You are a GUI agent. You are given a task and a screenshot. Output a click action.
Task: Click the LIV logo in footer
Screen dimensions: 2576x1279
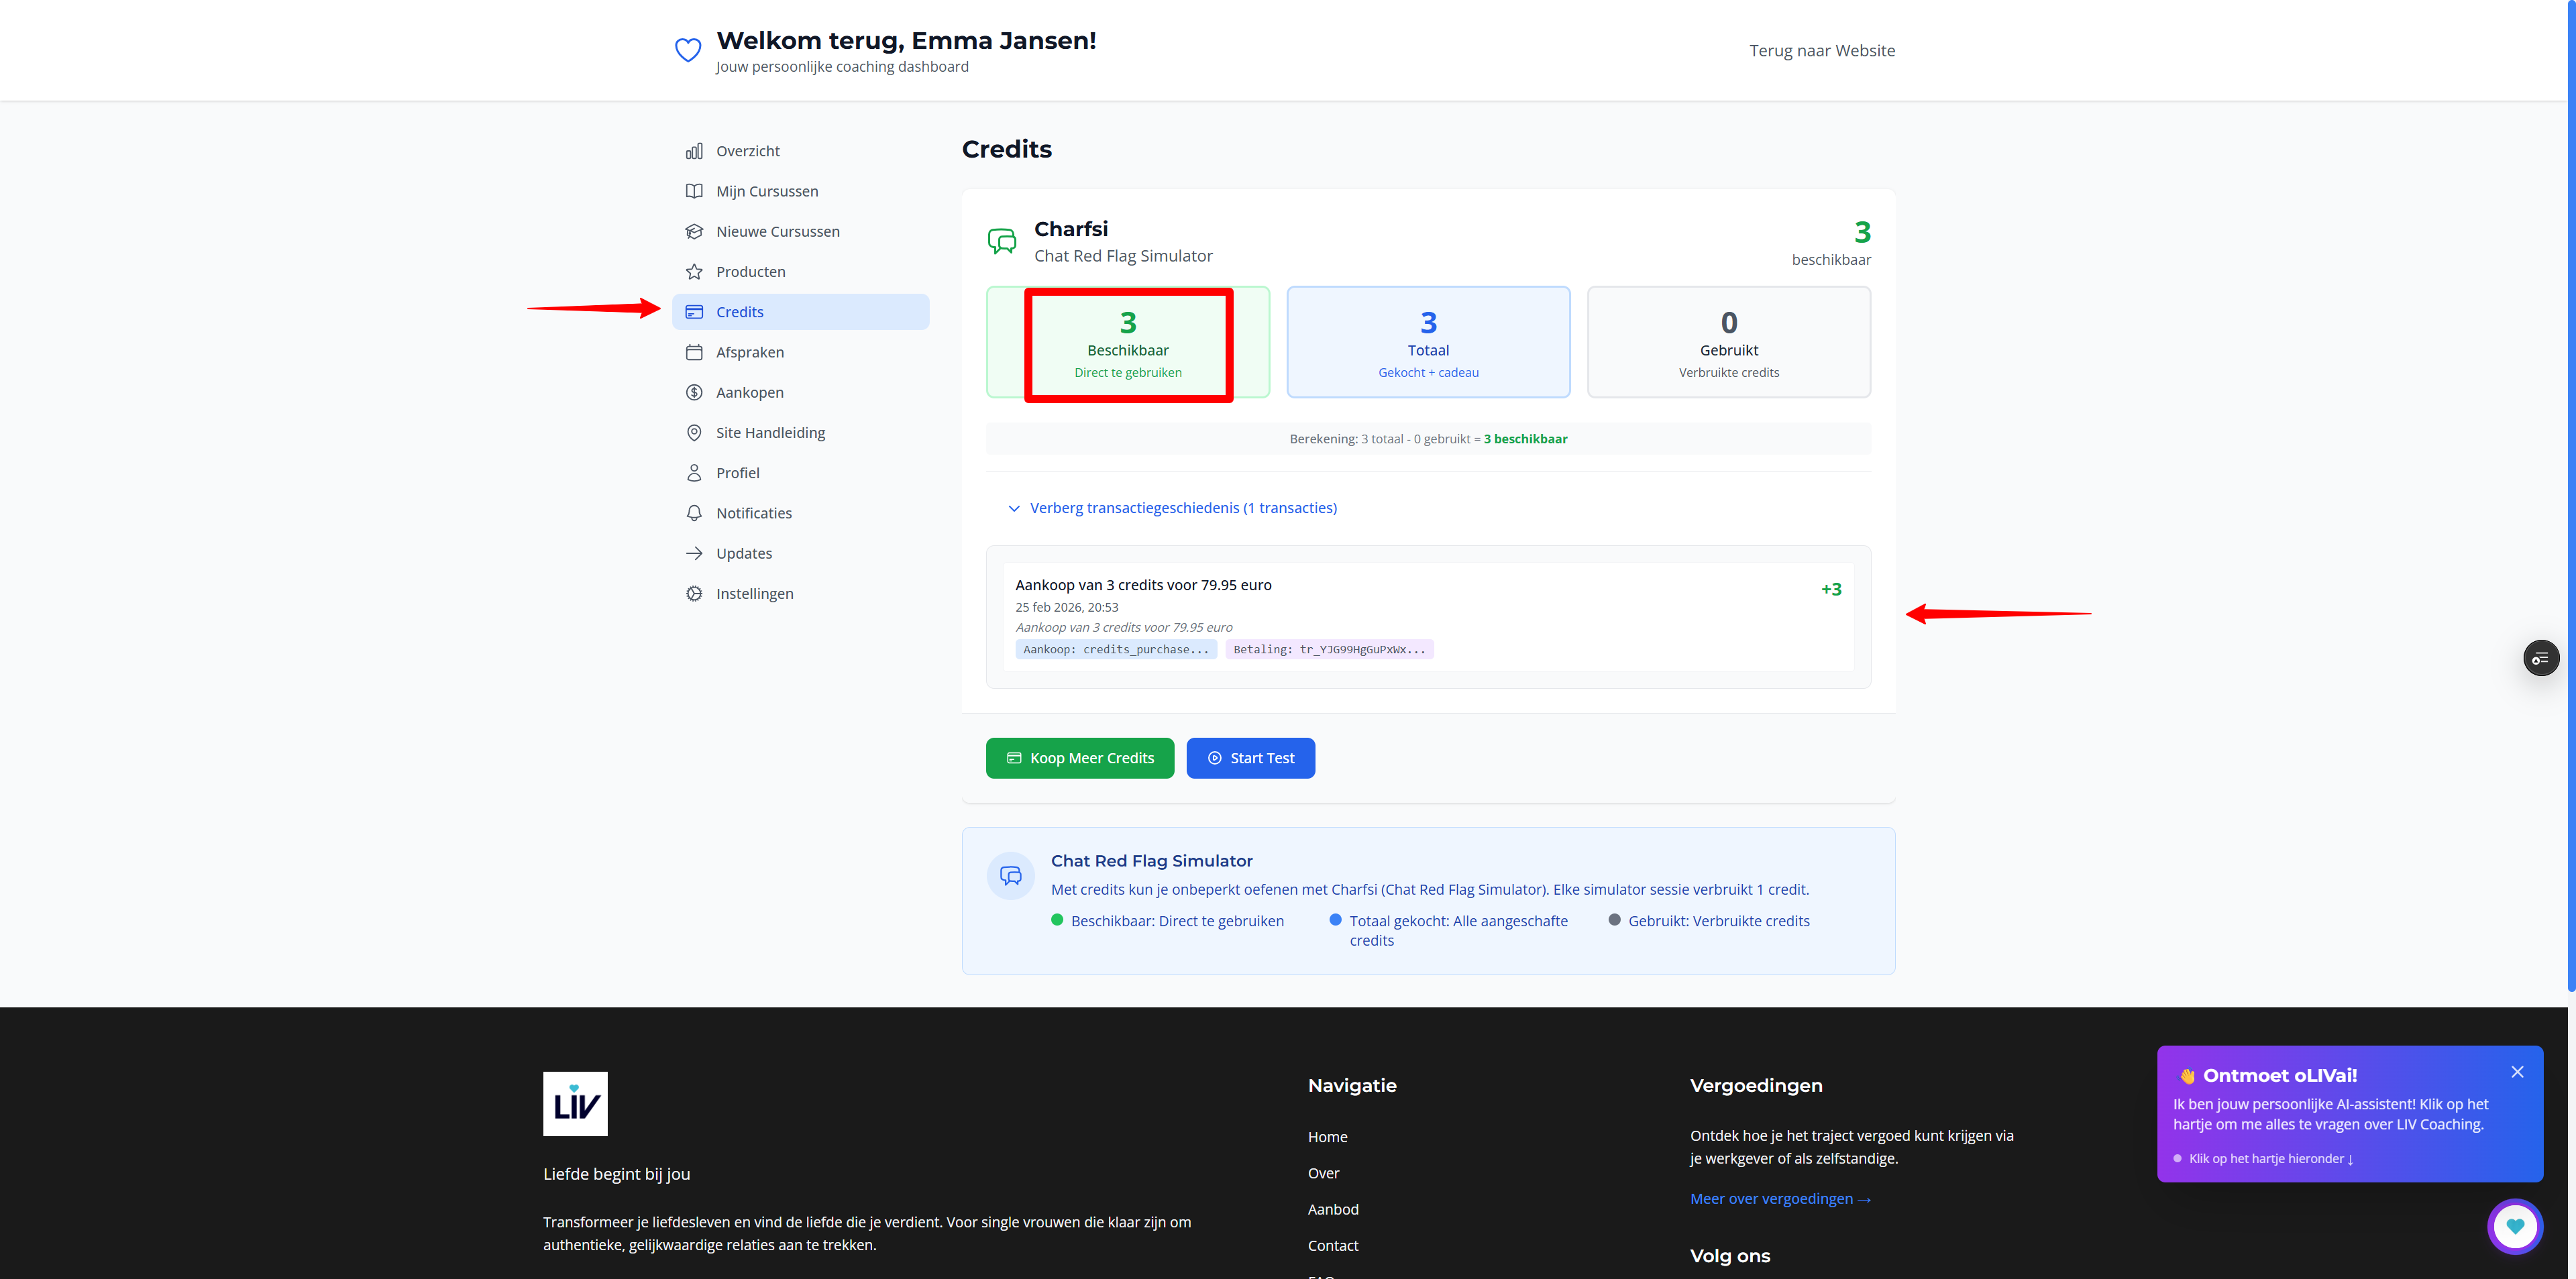coord(575,1103)
